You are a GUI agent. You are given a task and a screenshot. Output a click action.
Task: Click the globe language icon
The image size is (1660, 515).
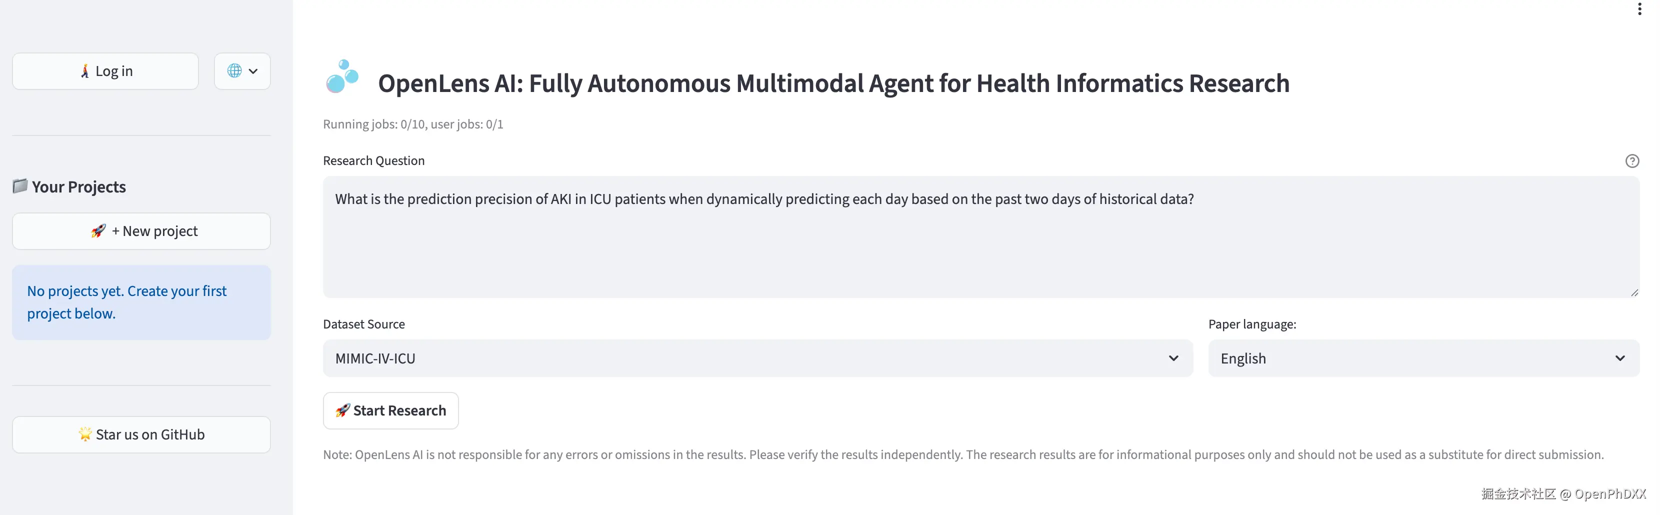click(x=234, y=71)
